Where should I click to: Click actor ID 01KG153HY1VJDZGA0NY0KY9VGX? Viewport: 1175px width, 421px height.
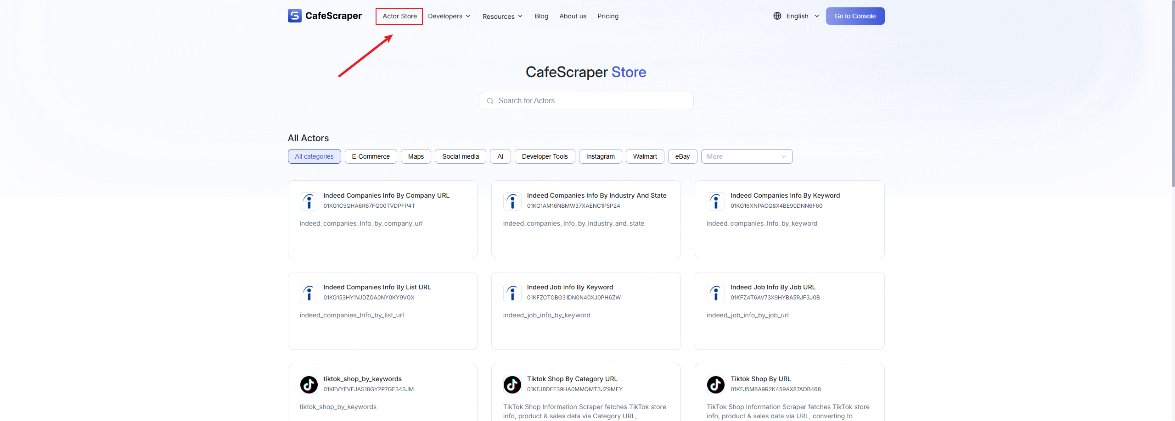pos(369,298)
